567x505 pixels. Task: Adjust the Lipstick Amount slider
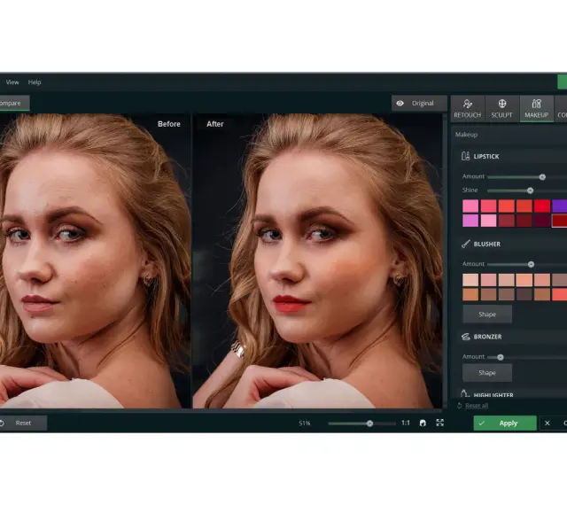pyautogui.click(x=541, y=177)
